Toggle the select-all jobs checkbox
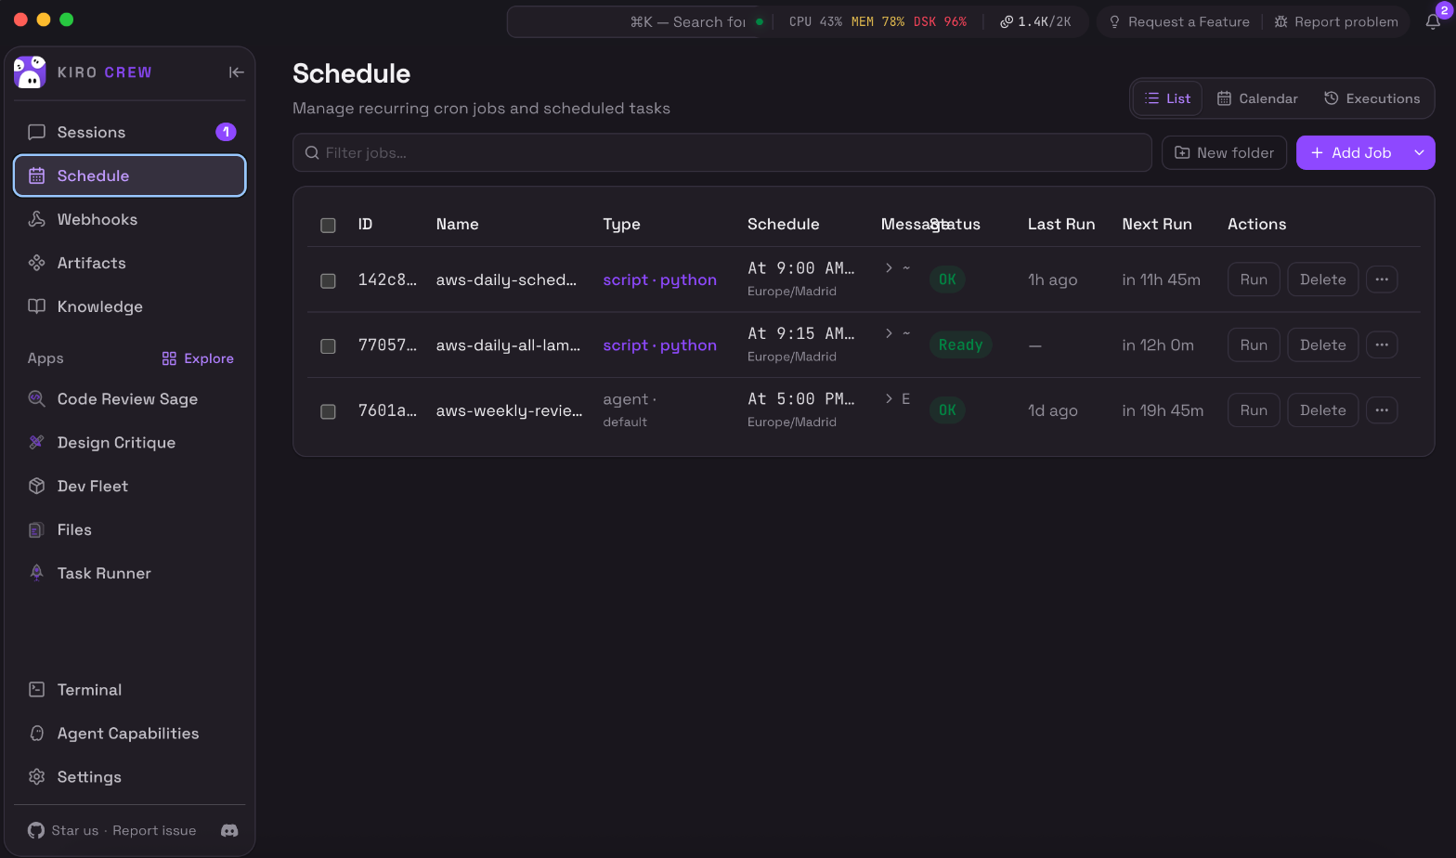The image size is (1456, 858). [x=328, y=225]
